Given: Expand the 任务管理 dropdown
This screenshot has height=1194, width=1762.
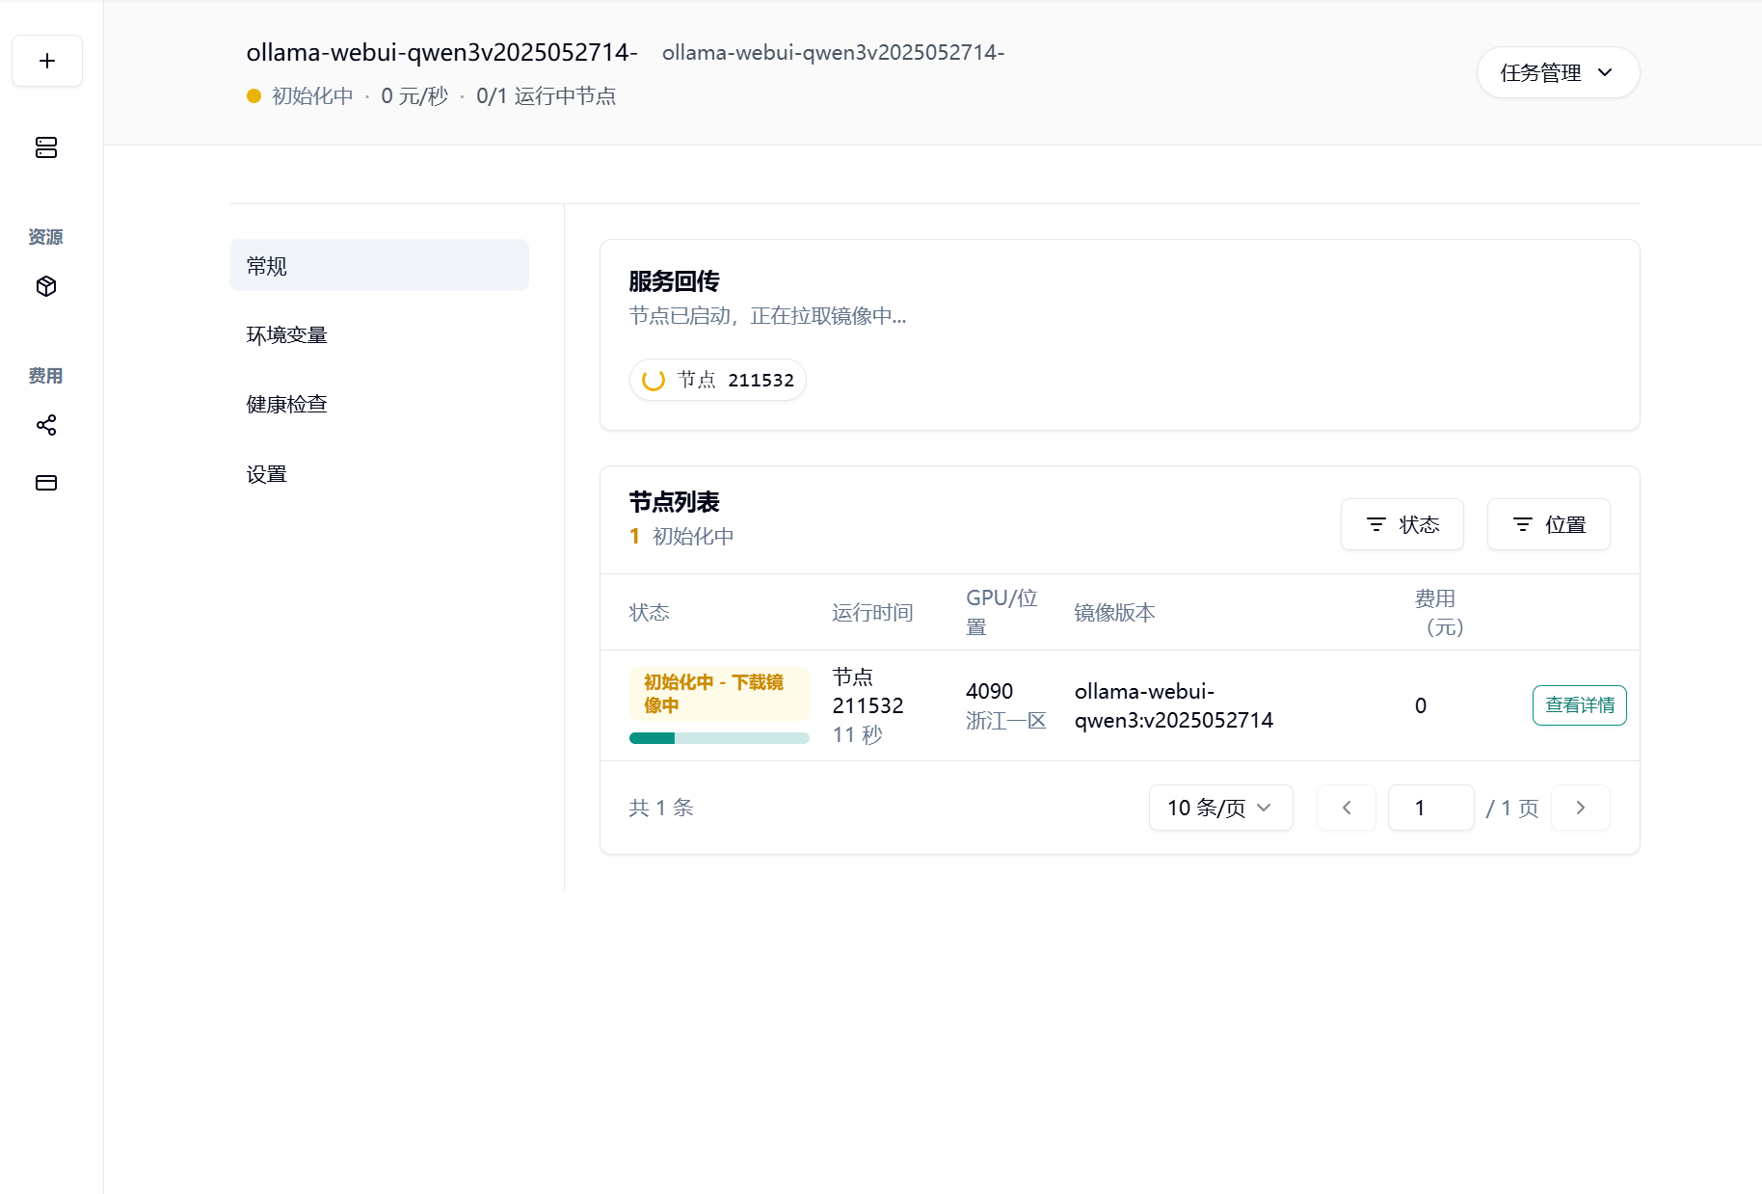Looking at the screenshot, I should coord(1557,72).
